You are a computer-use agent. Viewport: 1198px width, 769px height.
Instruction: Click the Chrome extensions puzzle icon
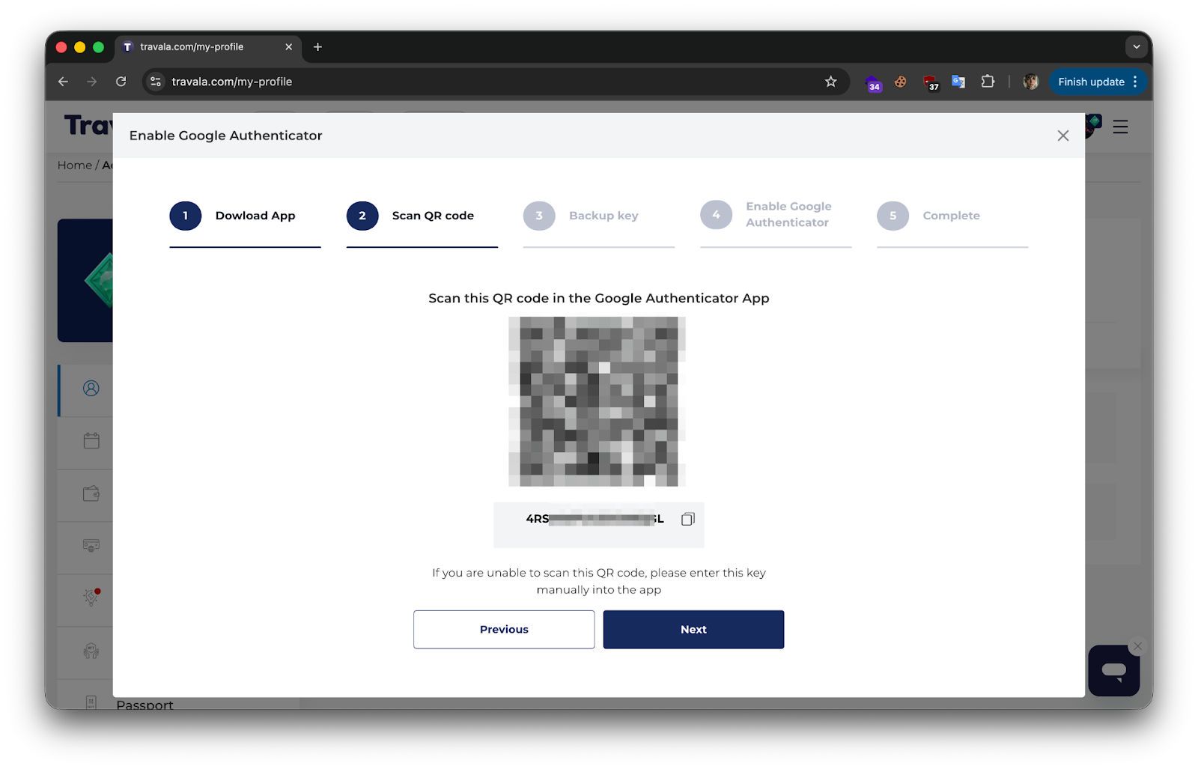[x=988, y=82]
